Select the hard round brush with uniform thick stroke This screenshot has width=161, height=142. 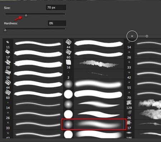click(94, 94)
